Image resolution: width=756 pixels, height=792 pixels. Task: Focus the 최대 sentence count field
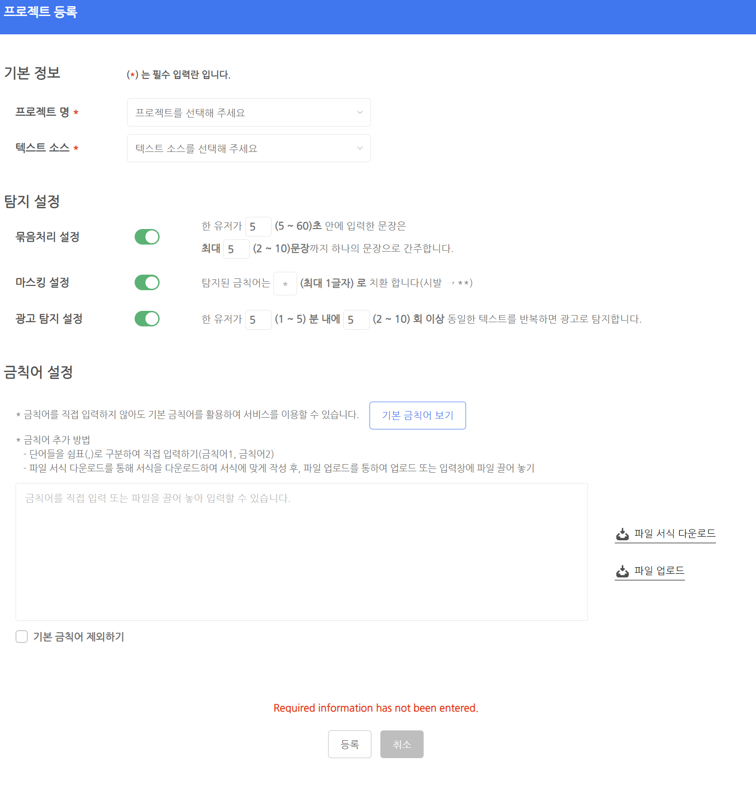coord(236,249)
